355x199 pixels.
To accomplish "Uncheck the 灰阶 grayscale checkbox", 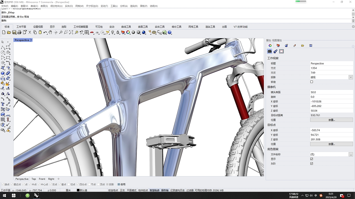I will pos(312,164).
